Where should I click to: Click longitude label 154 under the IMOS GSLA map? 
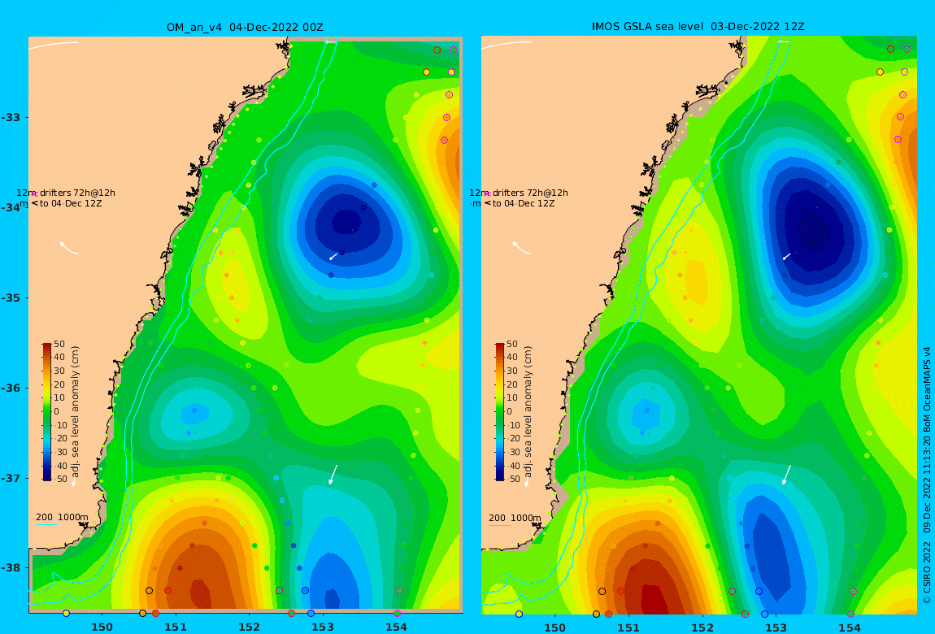849,627
